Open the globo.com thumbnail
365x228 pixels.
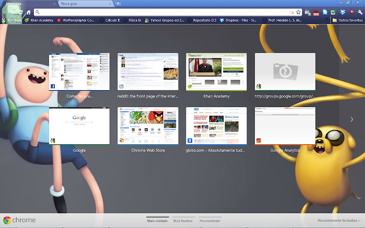216,126
